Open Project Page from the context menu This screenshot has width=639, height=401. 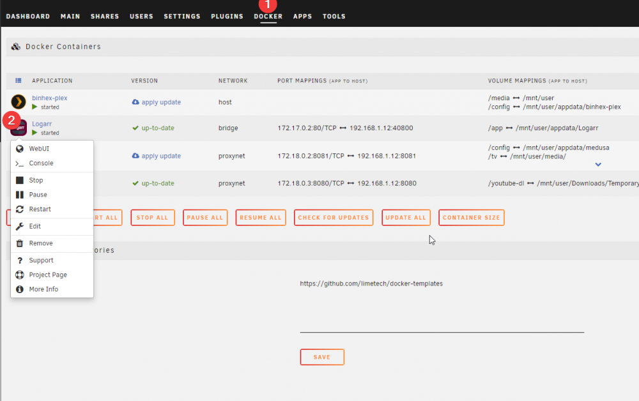(x=52, y=275)
